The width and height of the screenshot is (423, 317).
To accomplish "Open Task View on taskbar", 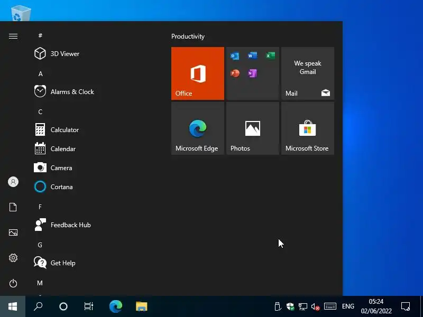I will pos(89,306).
